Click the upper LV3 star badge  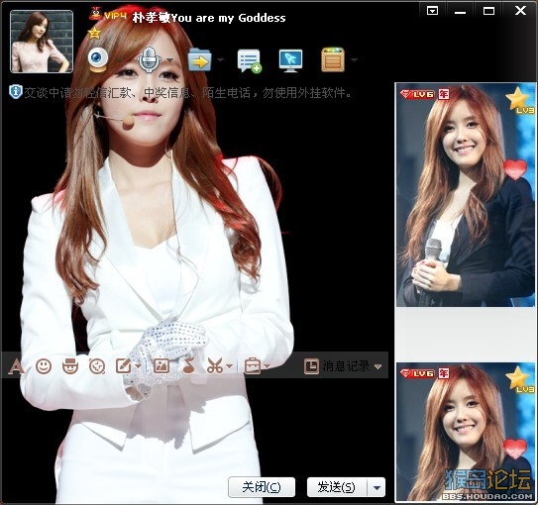(520, 100)
